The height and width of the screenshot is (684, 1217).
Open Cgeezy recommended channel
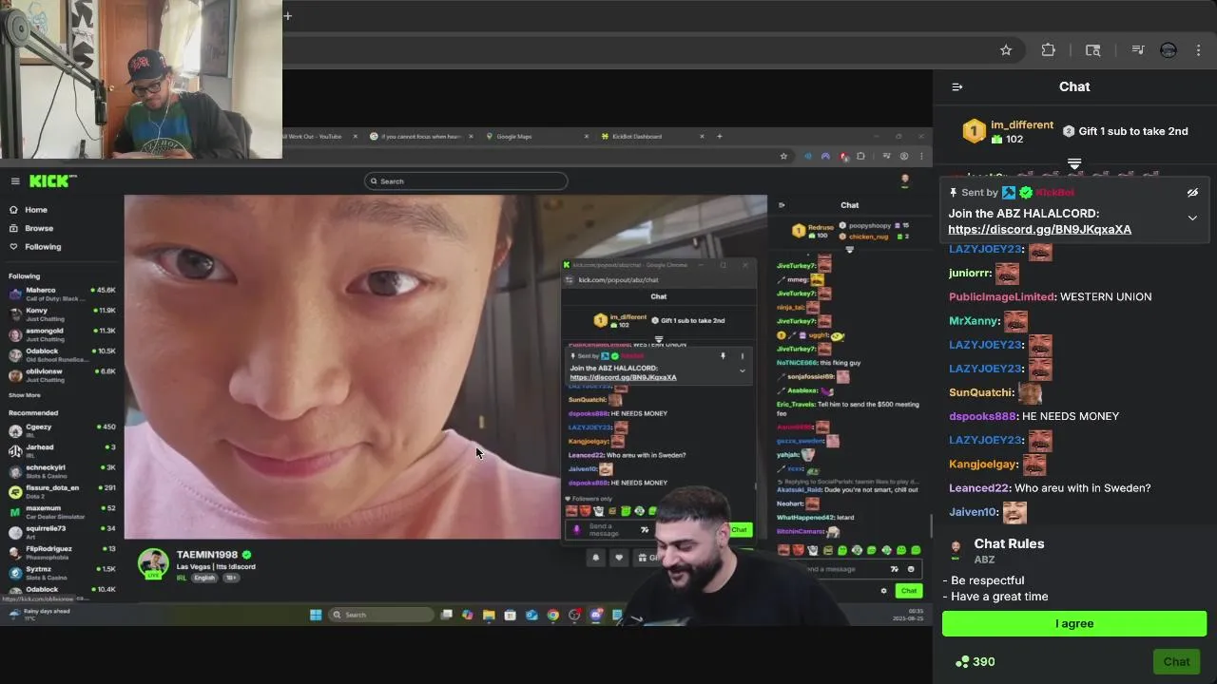coord(62,430)
